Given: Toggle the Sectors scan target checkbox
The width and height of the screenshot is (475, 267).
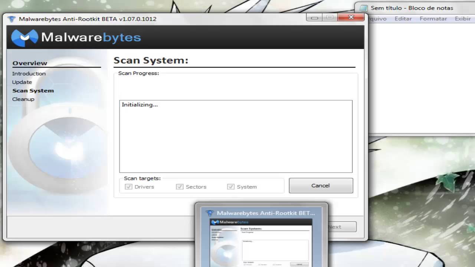Looking at the screenshot, I should (x=180, y=187).
